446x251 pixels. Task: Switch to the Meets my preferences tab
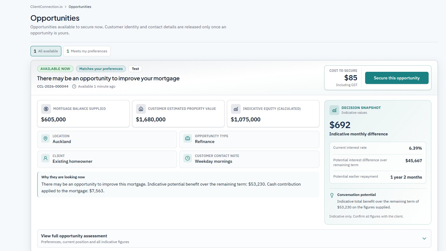click(x=87, y=51)
